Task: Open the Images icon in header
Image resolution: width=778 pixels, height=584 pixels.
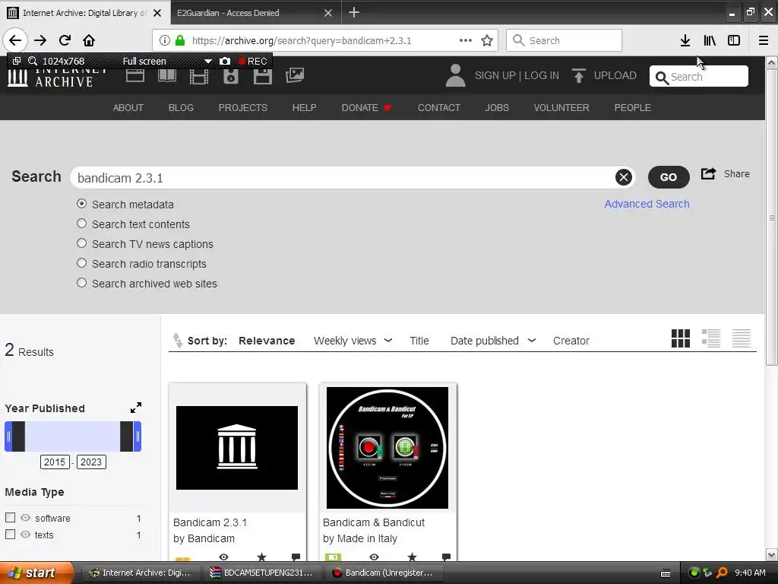Action: click(x=294, y=75)
